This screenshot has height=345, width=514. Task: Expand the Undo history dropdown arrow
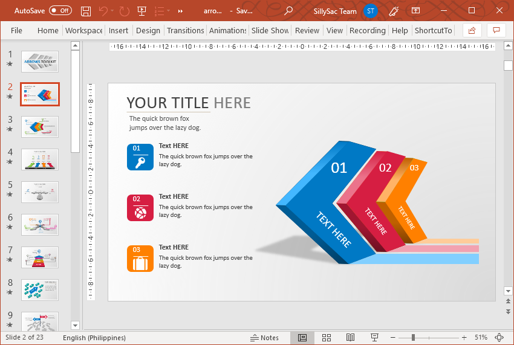pos(113,11)
